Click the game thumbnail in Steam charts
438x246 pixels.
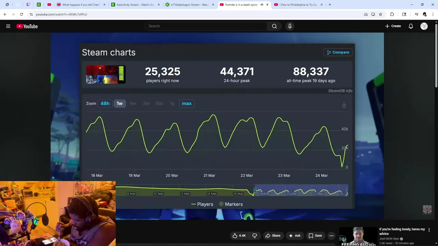click(106, 74)
